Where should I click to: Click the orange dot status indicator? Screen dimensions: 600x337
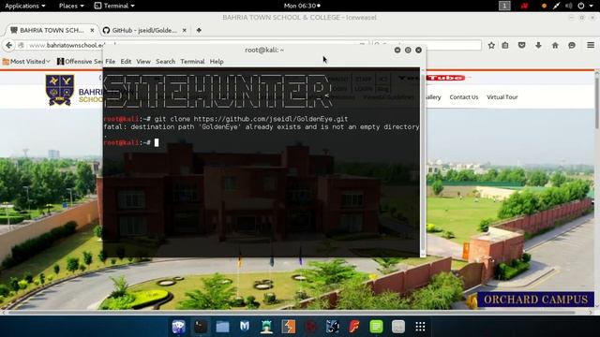544,6
